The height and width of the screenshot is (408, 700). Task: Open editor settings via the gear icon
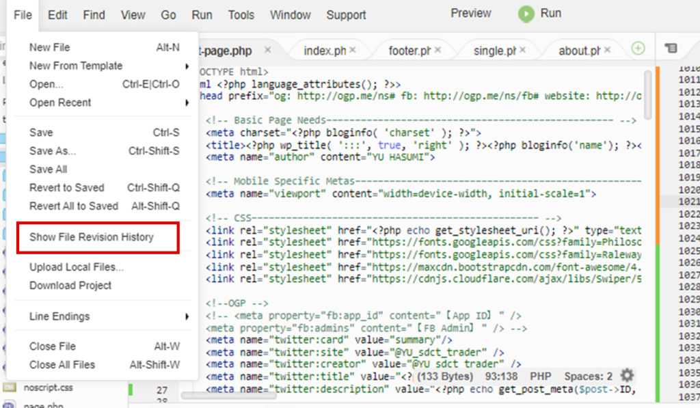[x=626, y=375]
